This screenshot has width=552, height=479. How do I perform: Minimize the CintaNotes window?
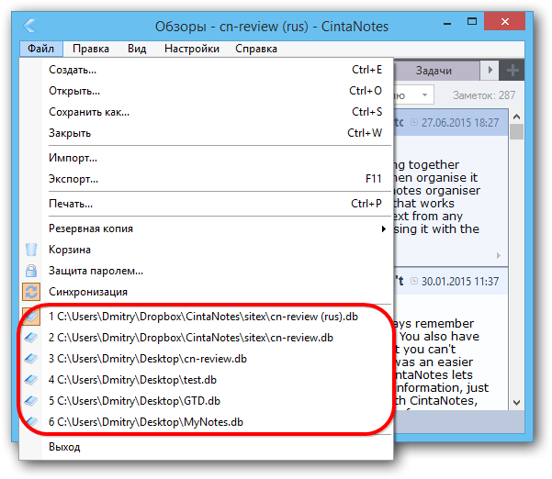tap(447, 23)
